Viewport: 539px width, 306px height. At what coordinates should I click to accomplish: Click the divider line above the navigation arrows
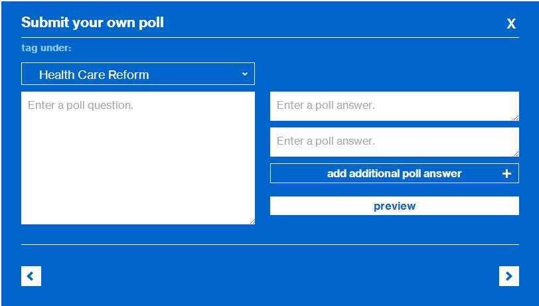click(x=269, y=245)
